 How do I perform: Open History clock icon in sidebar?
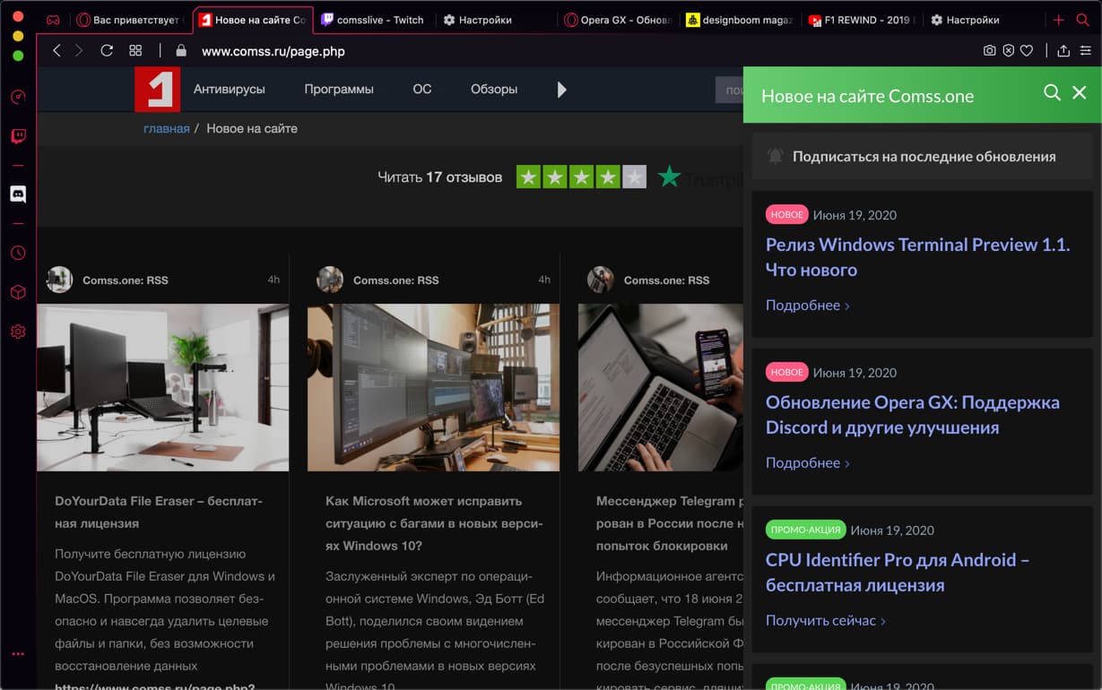pyautogui.click(x=18, y=254)
